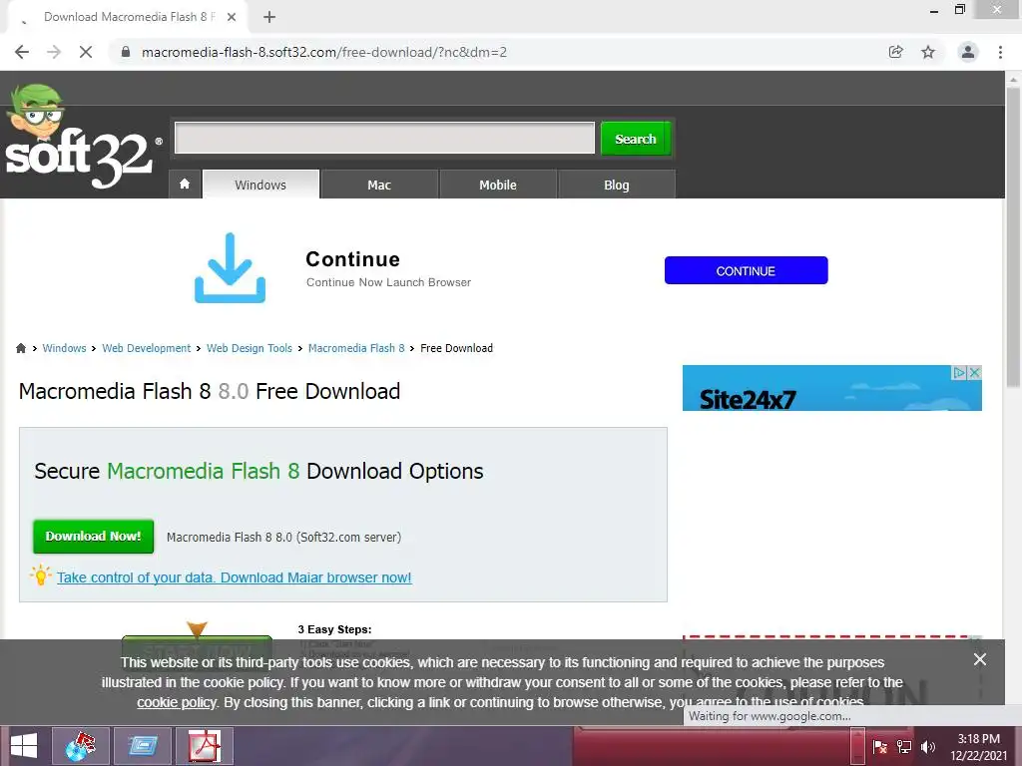Click the home icon in Soft32 navigation
Image resolution: width=1022 pixels, height=766 pixels.
(x=185, y=185)
